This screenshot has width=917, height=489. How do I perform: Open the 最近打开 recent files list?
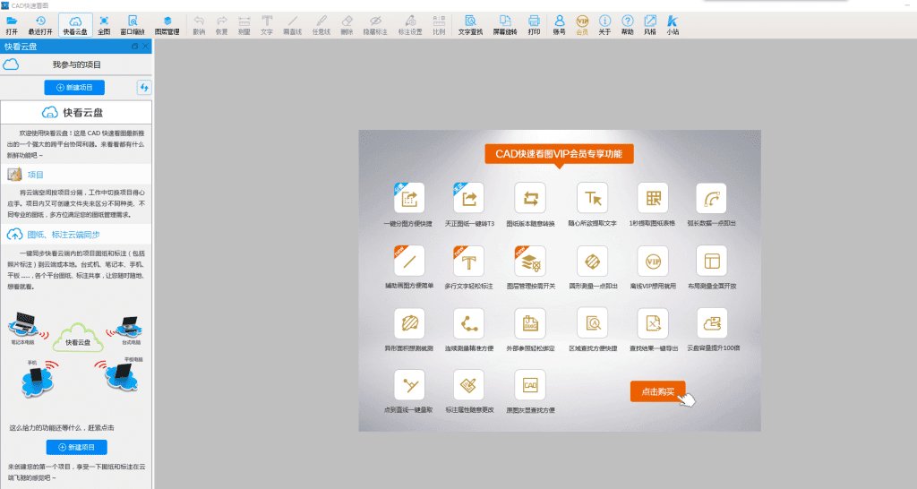coord(41,21)
